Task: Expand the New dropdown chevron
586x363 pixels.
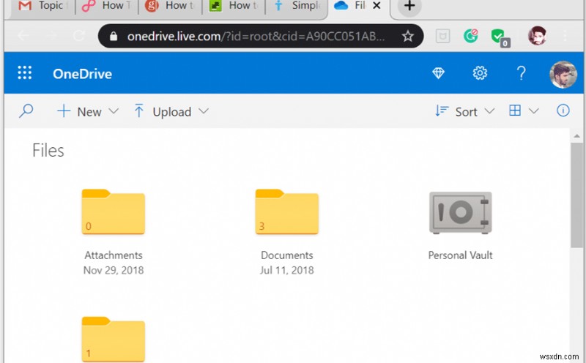Action: pos(114,111)
